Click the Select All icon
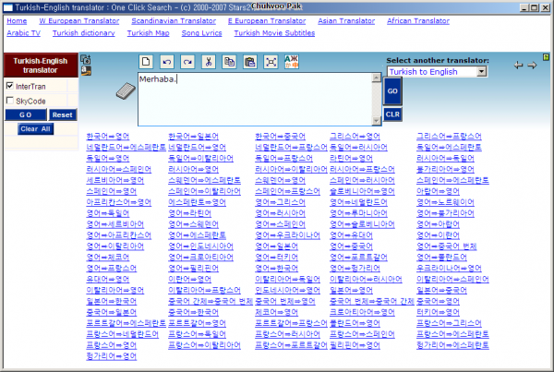 point(271,62)
